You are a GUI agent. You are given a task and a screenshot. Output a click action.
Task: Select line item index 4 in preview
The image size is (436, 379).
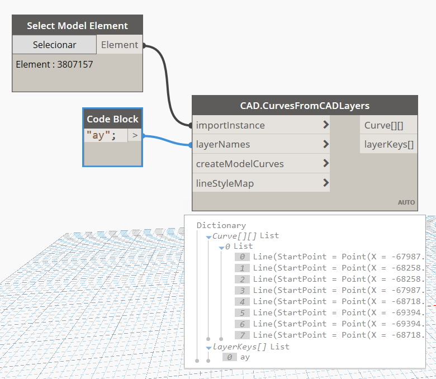pyautogui.click(x=330, y=301)
